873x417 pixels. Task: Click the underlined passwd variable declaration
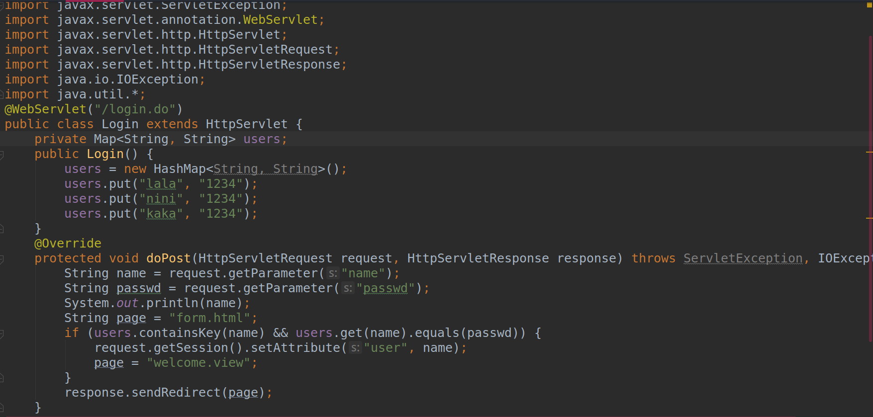pyautogui.click(x=139, y=288)
